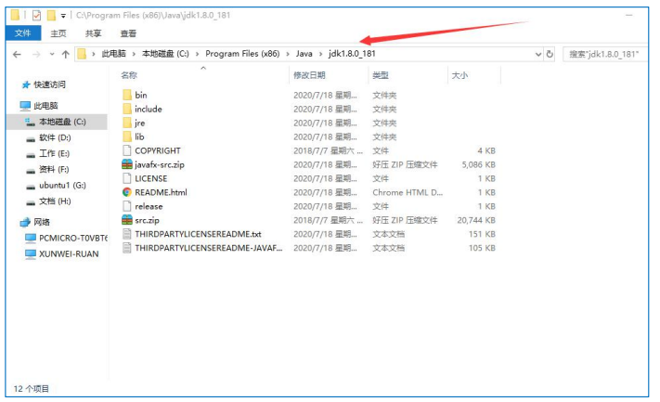Open the 文件 menu tab
The width and height of the screenshot is (660, 402).
[x=22, y=33]
